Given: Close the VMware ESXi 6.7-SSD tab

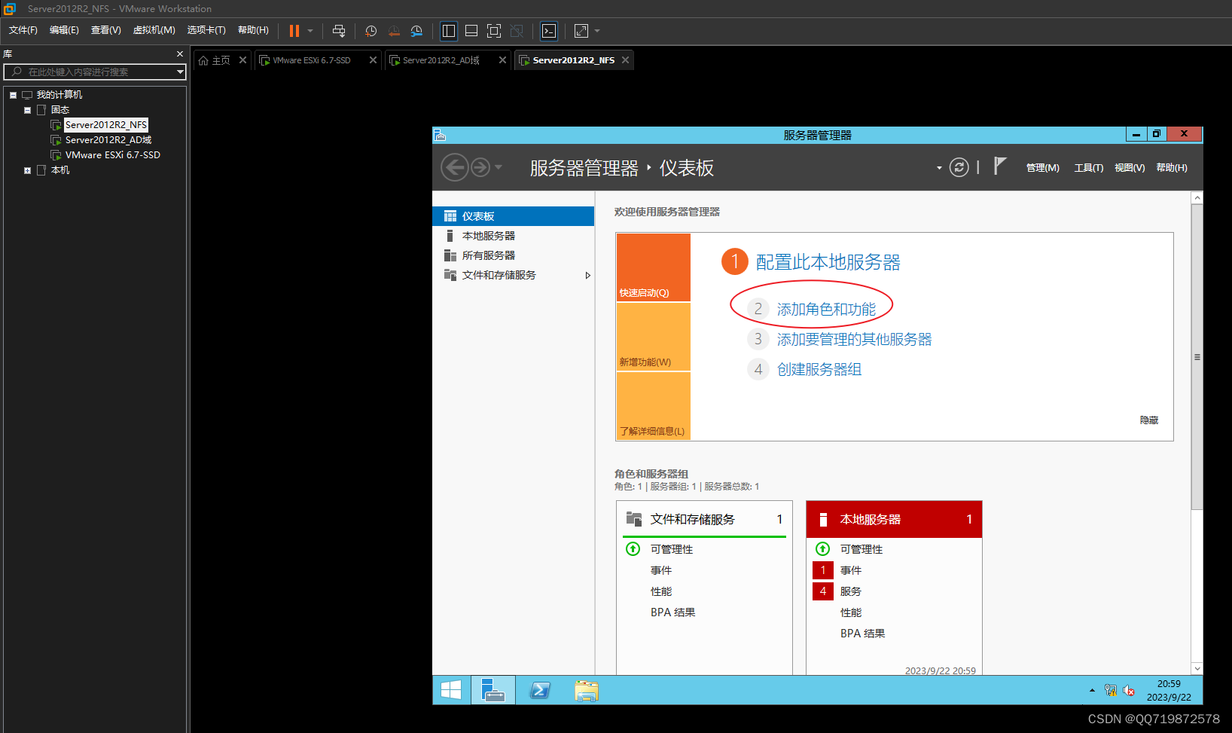Looking at the screenshot, I should (x=373, y=60).
